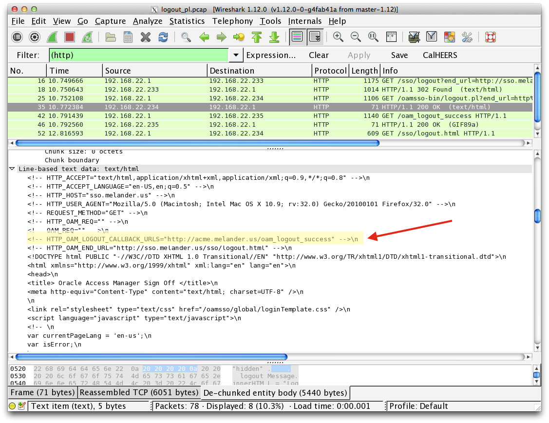Open the Telephony menu
549x423 pixels.
click(232, 21)
